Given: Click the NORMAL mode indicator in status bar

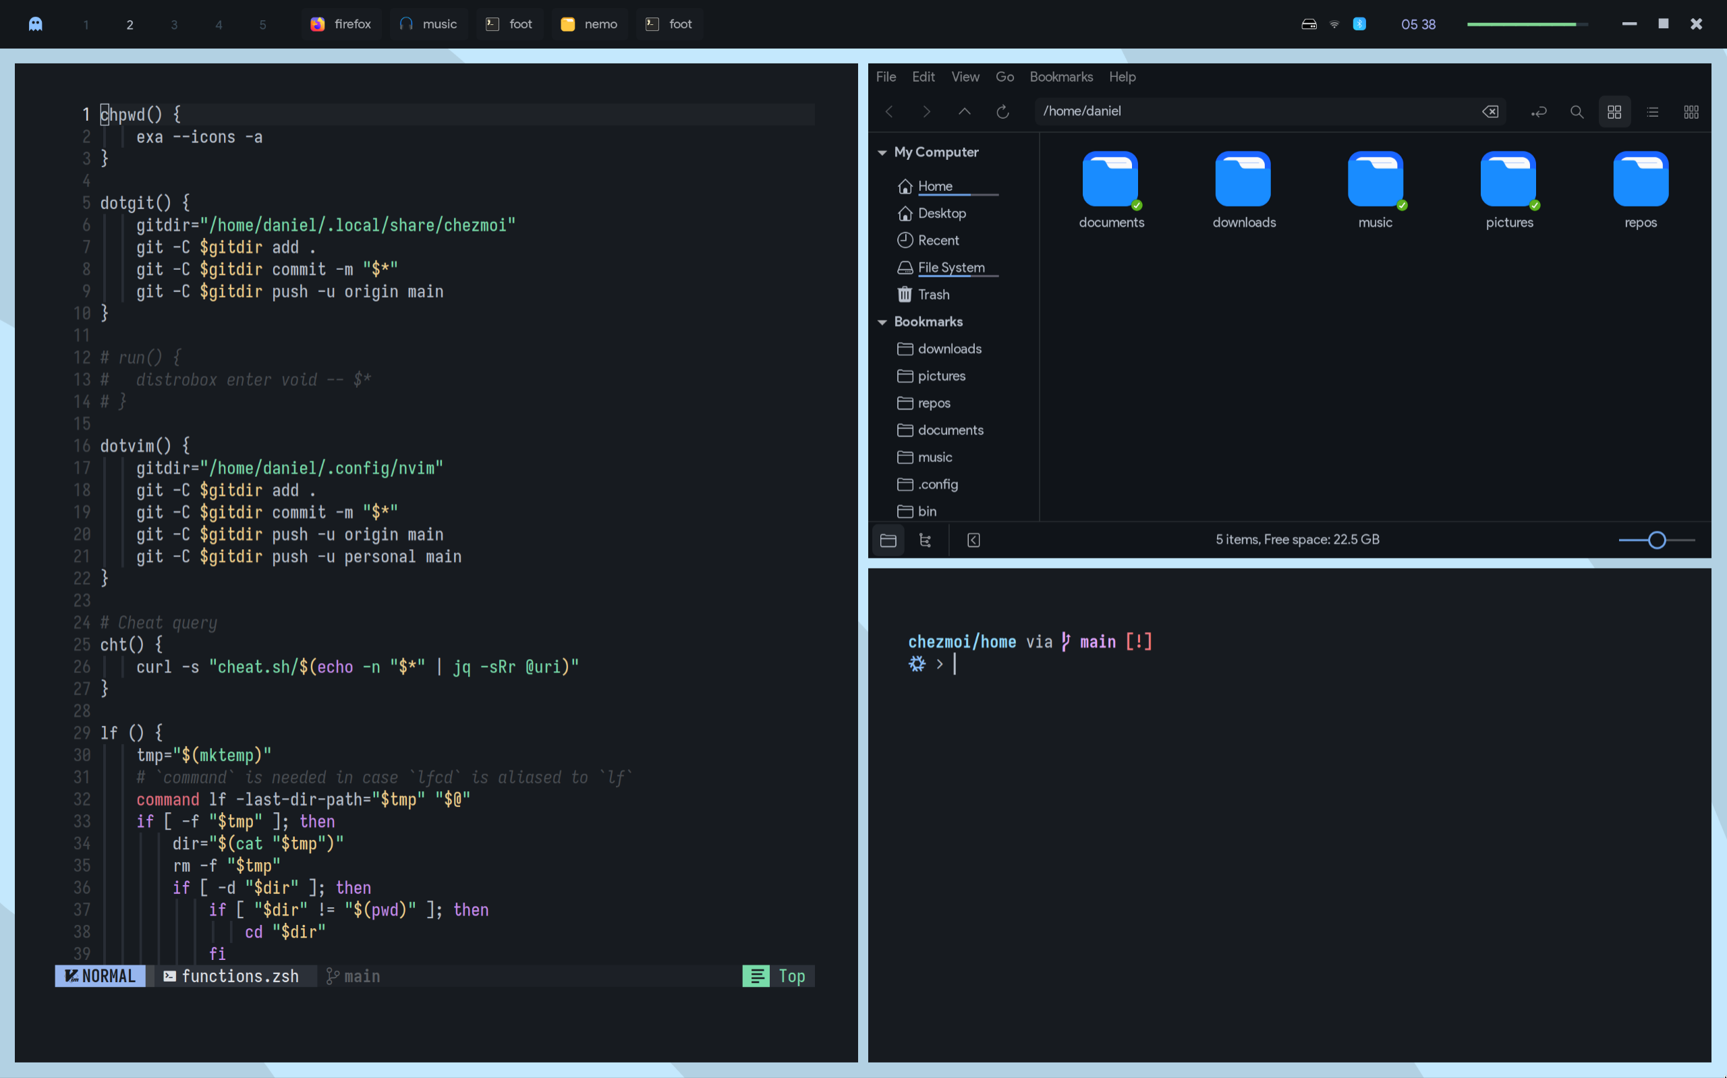Looking at the screenshot, I should [x=98, y=976].
